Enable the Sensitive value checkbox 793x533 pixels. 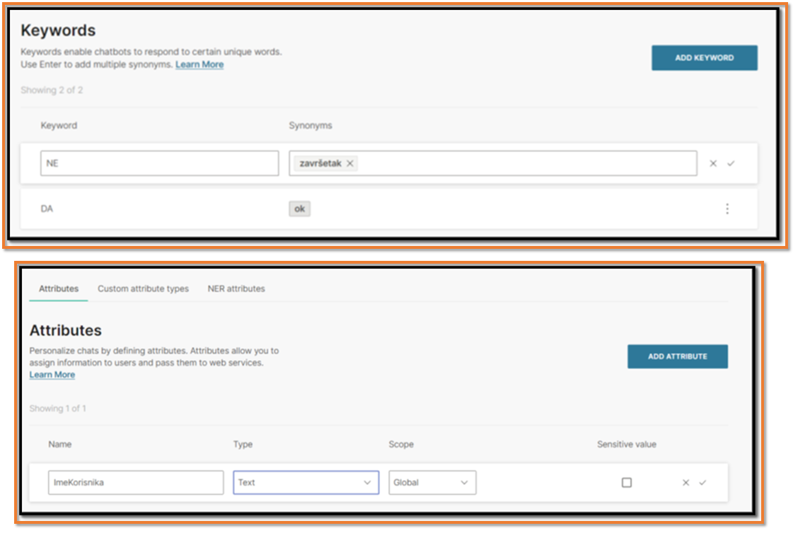coord(627,483)
